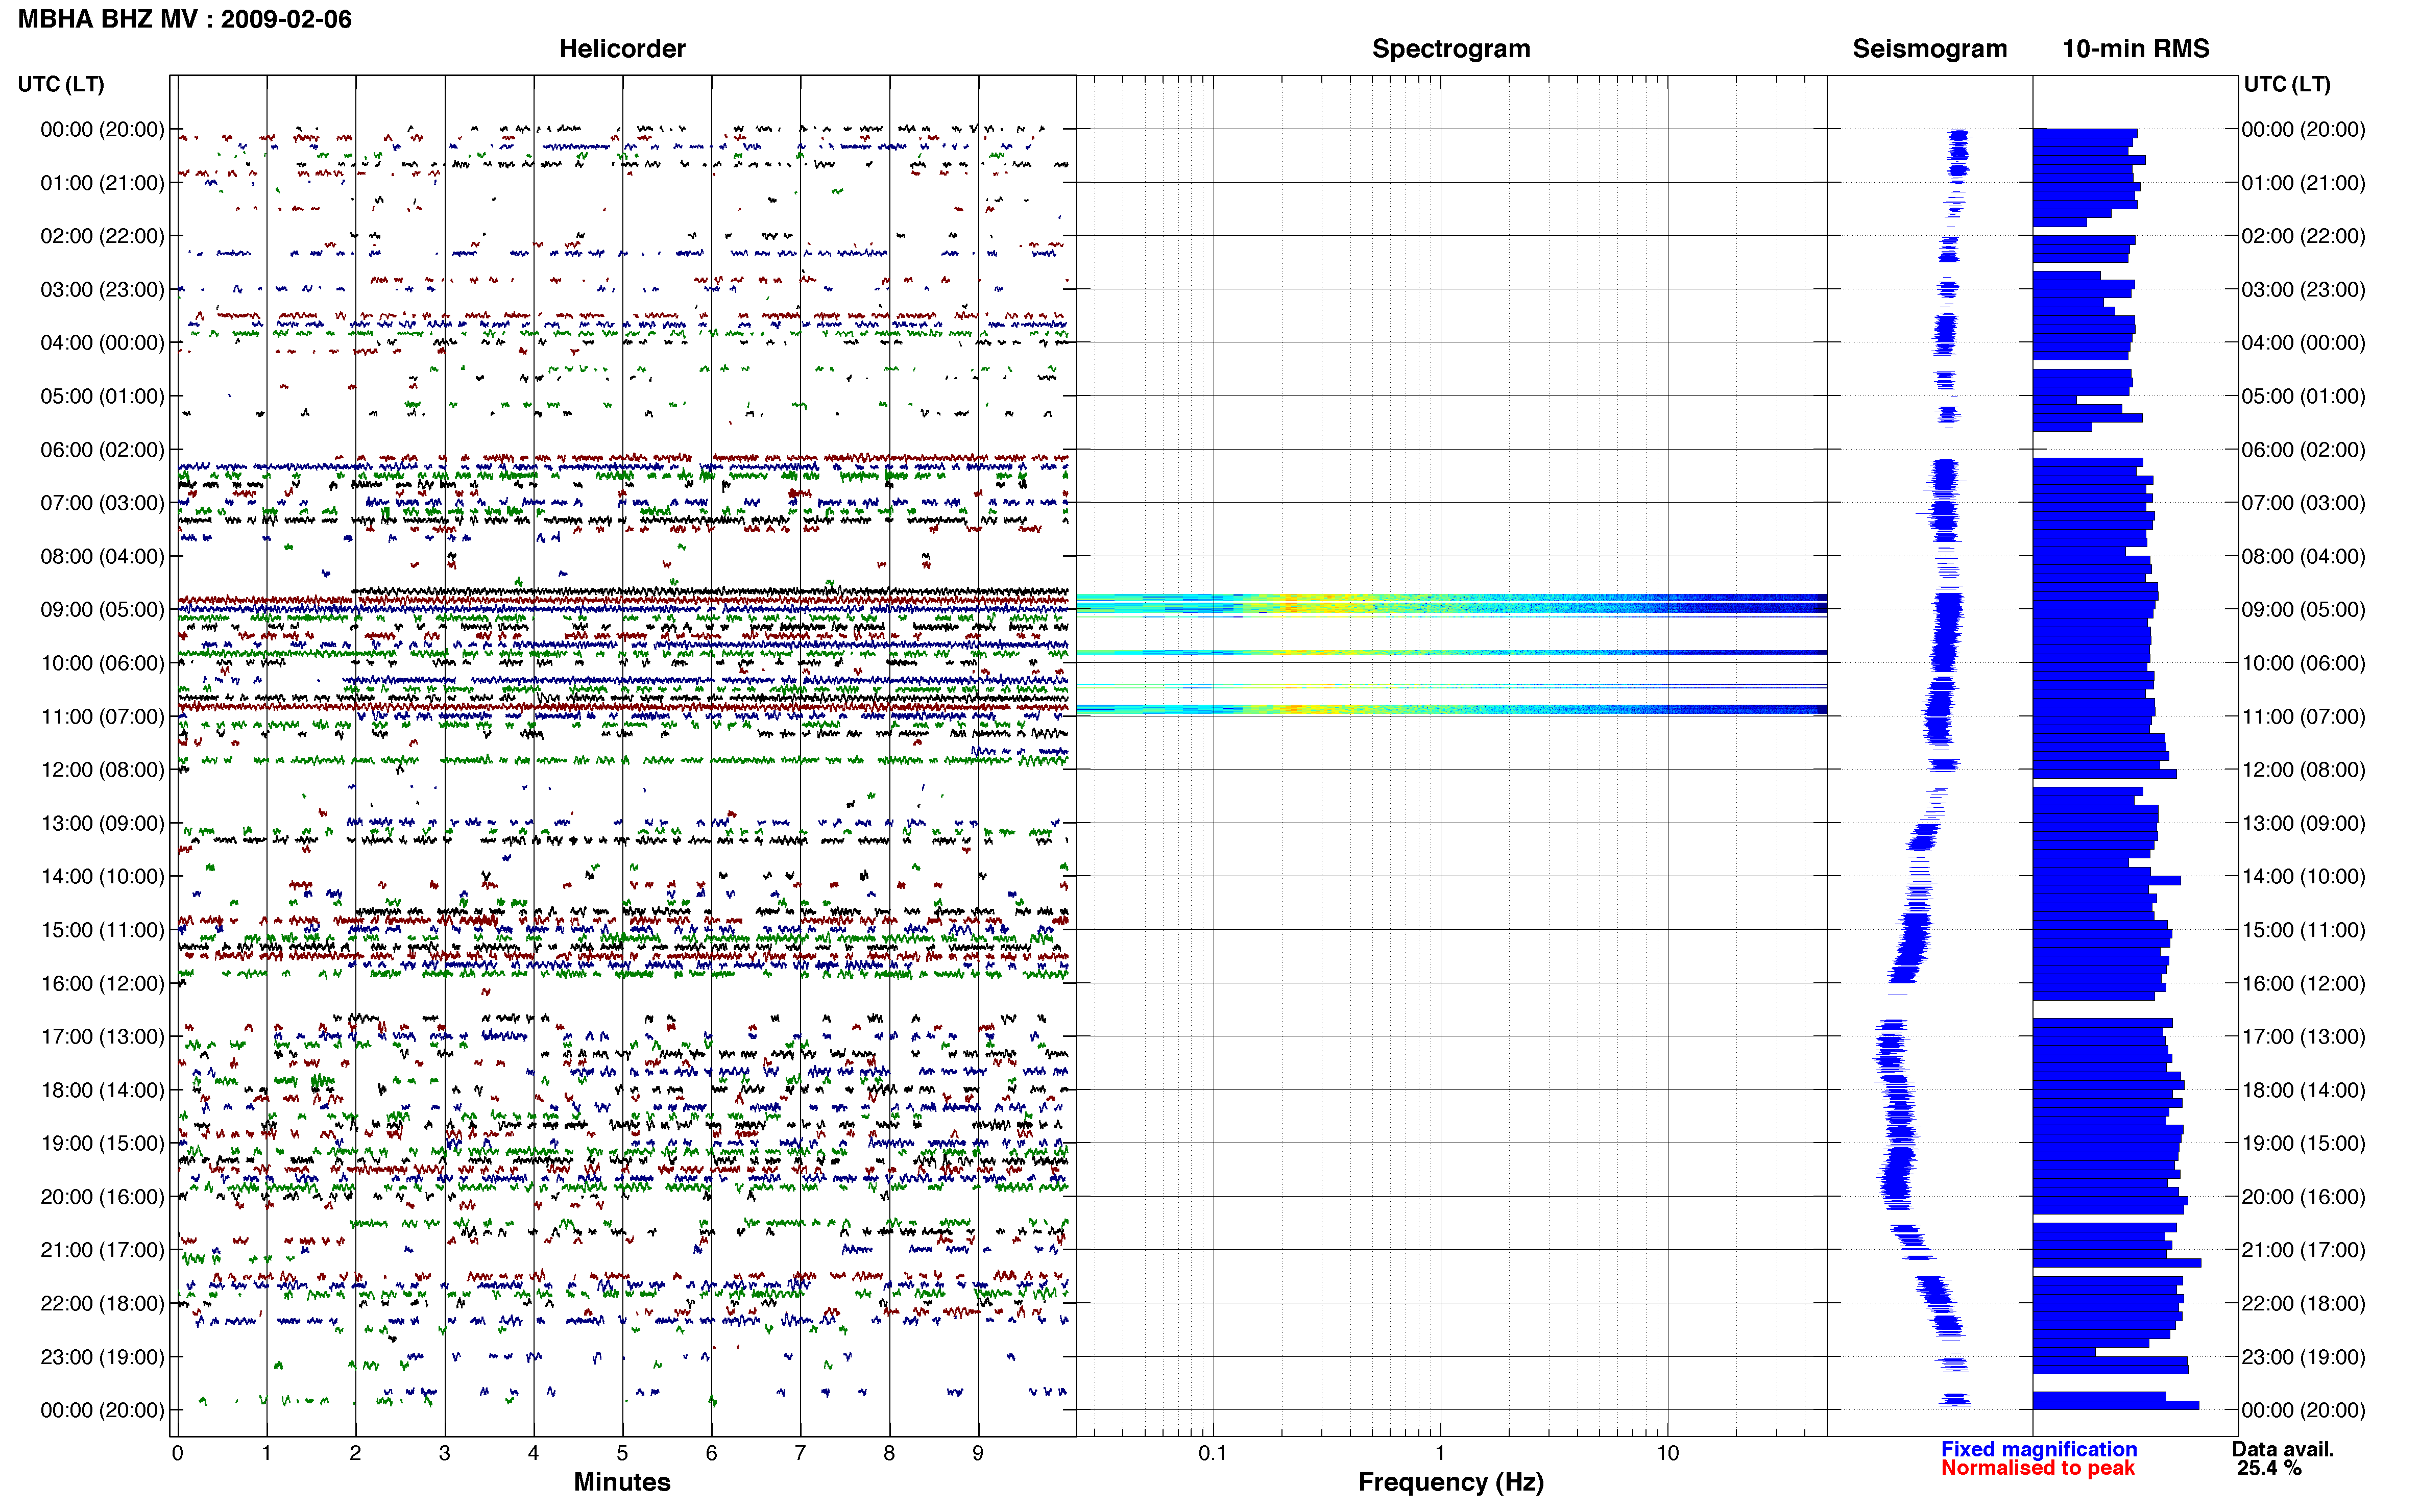
Task: Click the 'Helicorder' panel heading
Action: click(x=622, y=48)
